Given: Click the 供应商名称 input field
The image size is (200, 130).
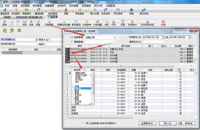Looking at the screenshot, I should point(26,44).
